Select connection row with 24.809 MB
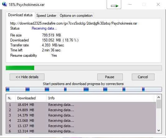Viewport: 166px width, 138px height. tap(81, 110)
